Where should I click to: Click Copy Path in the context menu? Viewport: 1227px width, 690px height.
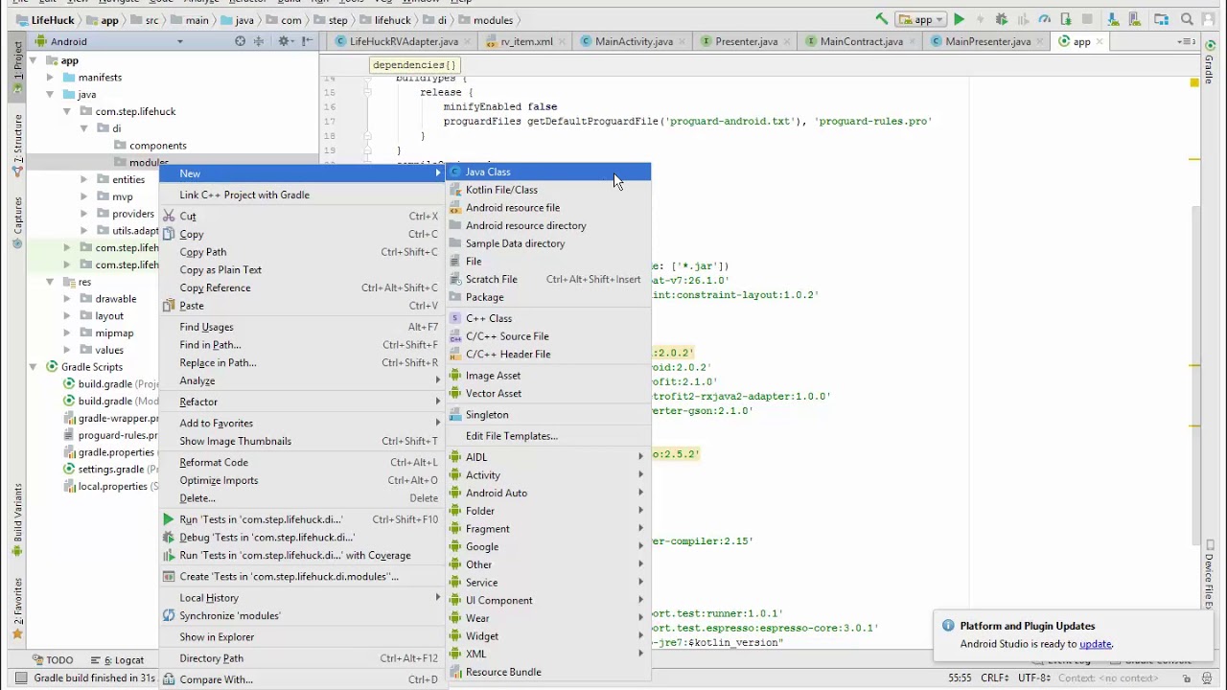click(302, 252)
